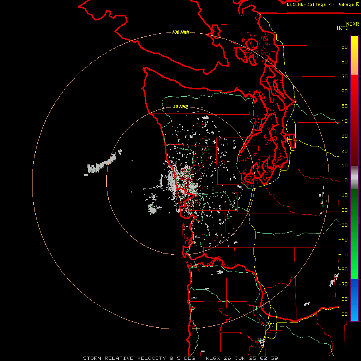The height and width of the screenshot is (361, 361).
Task: Click the "70" value on velocity scale
Action: pos(345,77)
